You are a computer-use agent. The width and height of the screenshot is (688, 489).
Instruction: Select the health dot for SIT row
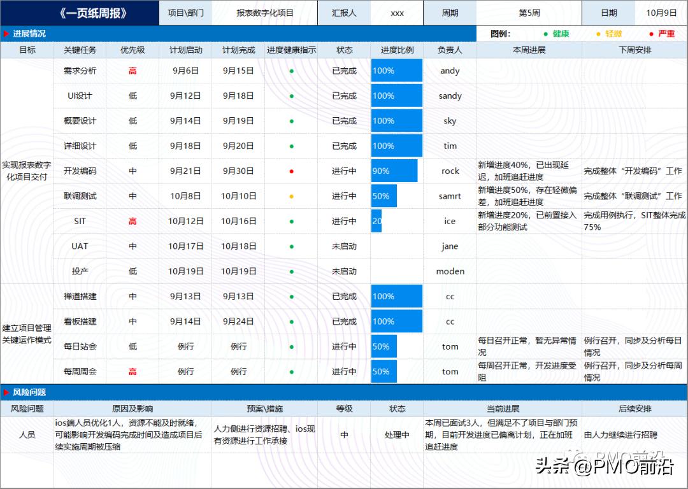pyautogui.click(x=290, y=221)
